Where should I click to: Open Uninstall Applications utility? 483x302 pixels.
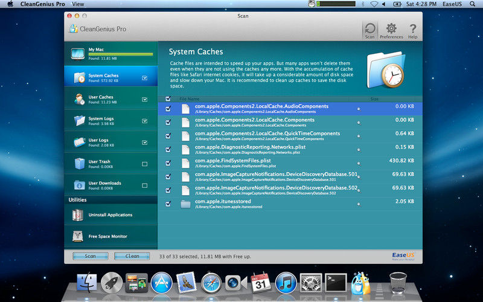(x=111, y=215)
